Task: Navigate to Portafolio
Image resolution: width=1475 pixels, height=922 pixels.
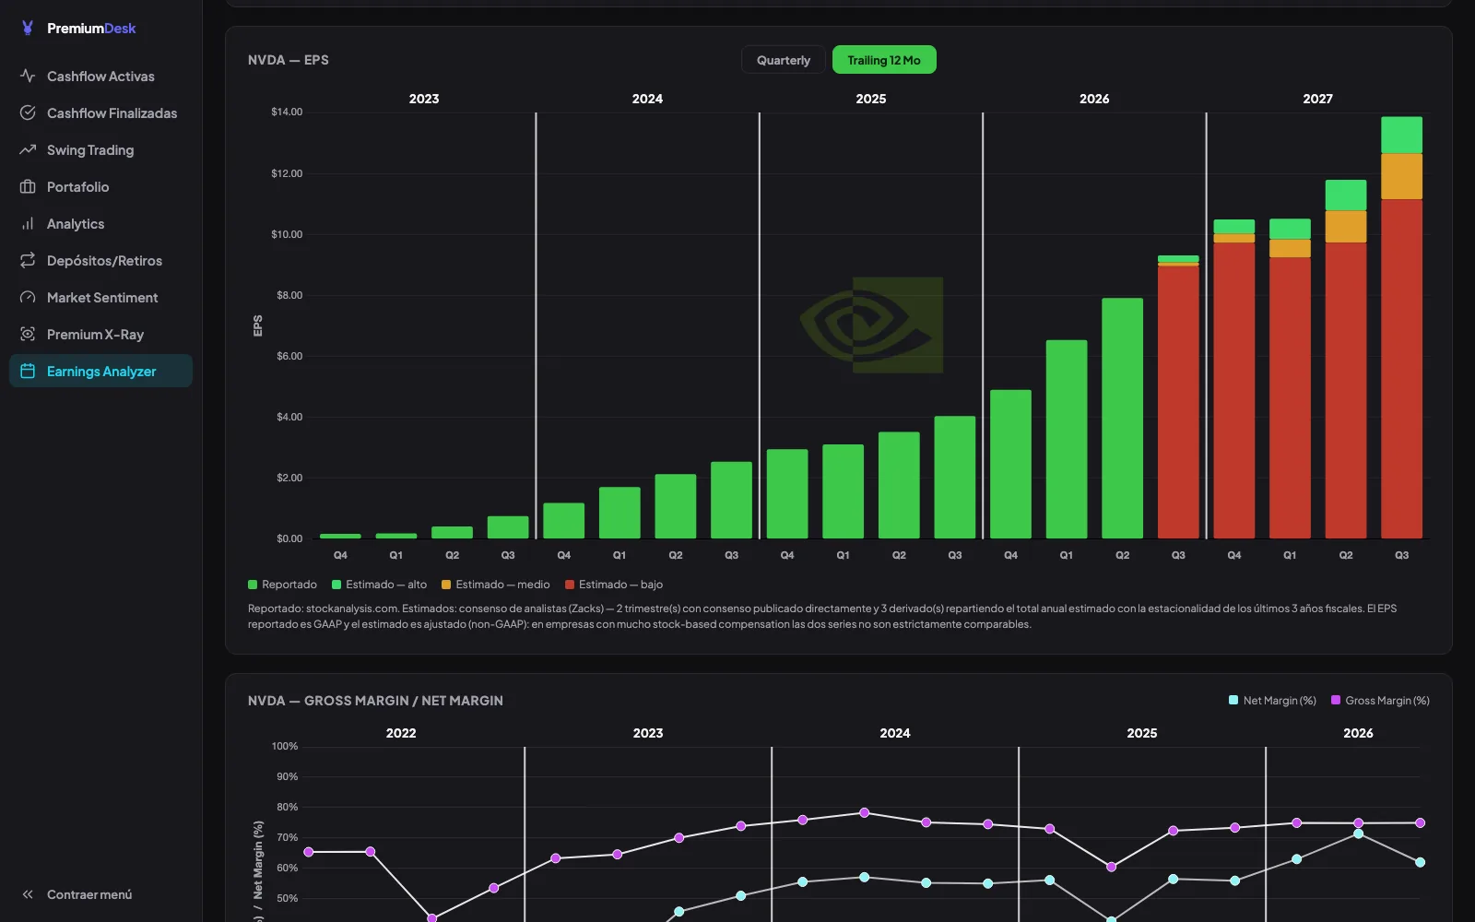Action: point(100,186)
